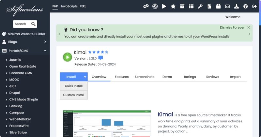Open SilverStripe in sidebar

click(18, 132)
